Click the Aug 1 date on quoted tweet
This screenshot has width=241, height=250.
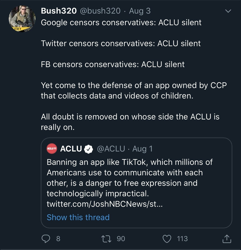tap(143, 149)
